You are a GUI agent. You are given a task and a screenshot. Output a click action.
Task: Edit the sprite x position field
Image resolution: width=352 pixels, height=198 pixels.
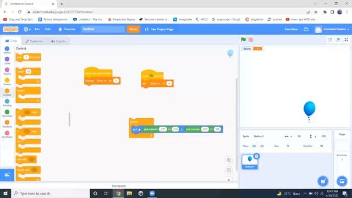[x=299, y=136]
